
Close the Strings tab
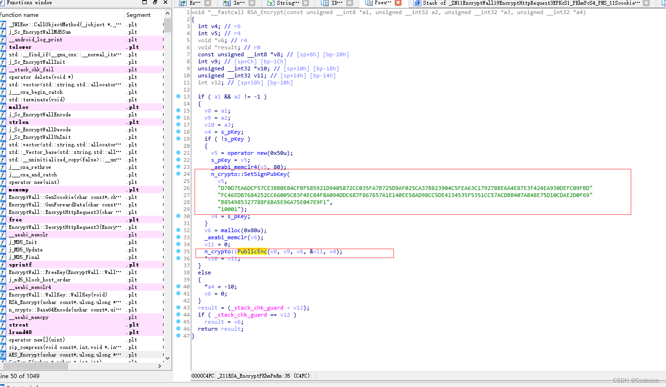pyautogui.click(x=306, y=3)
